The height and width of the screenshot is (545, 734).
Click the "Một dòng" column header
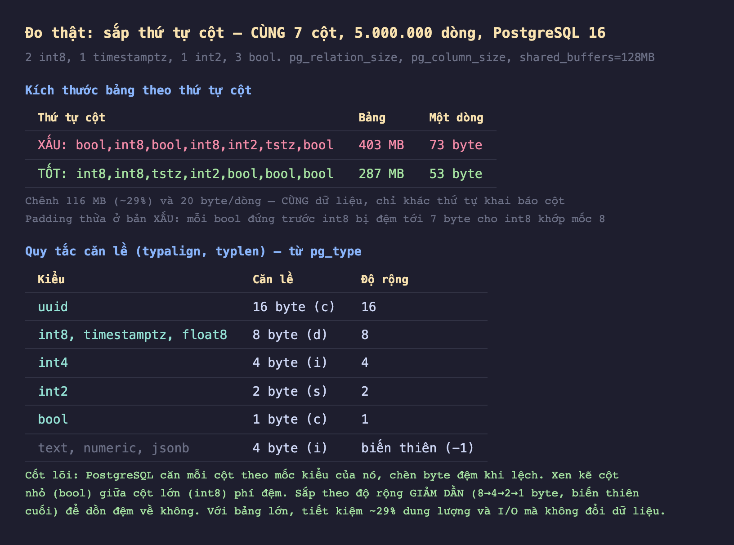(456, 118)
